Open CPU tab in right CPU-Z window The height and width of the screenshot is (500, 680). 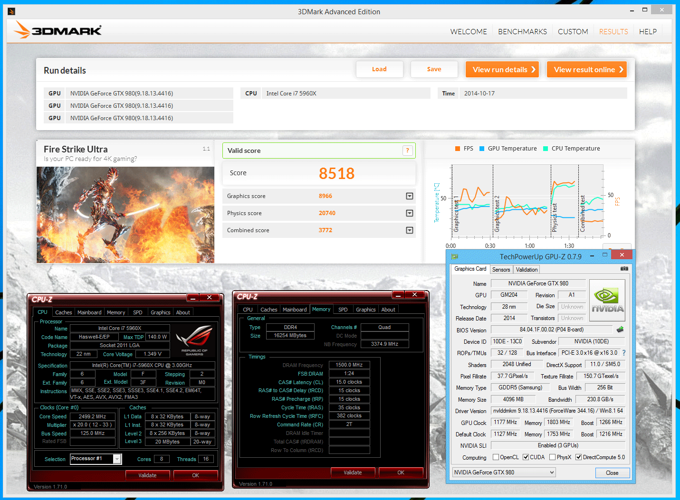(x=248, y=310)
